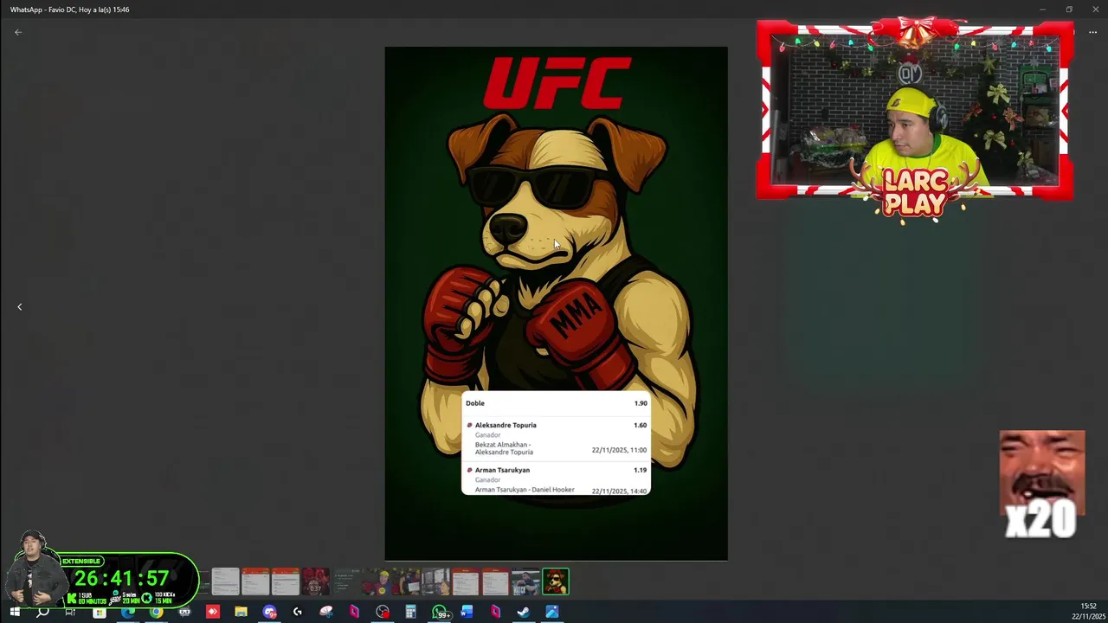Open purple icon with 9+ badge on taskbar
1108x623 pixels.
click(x=269, y=612)
